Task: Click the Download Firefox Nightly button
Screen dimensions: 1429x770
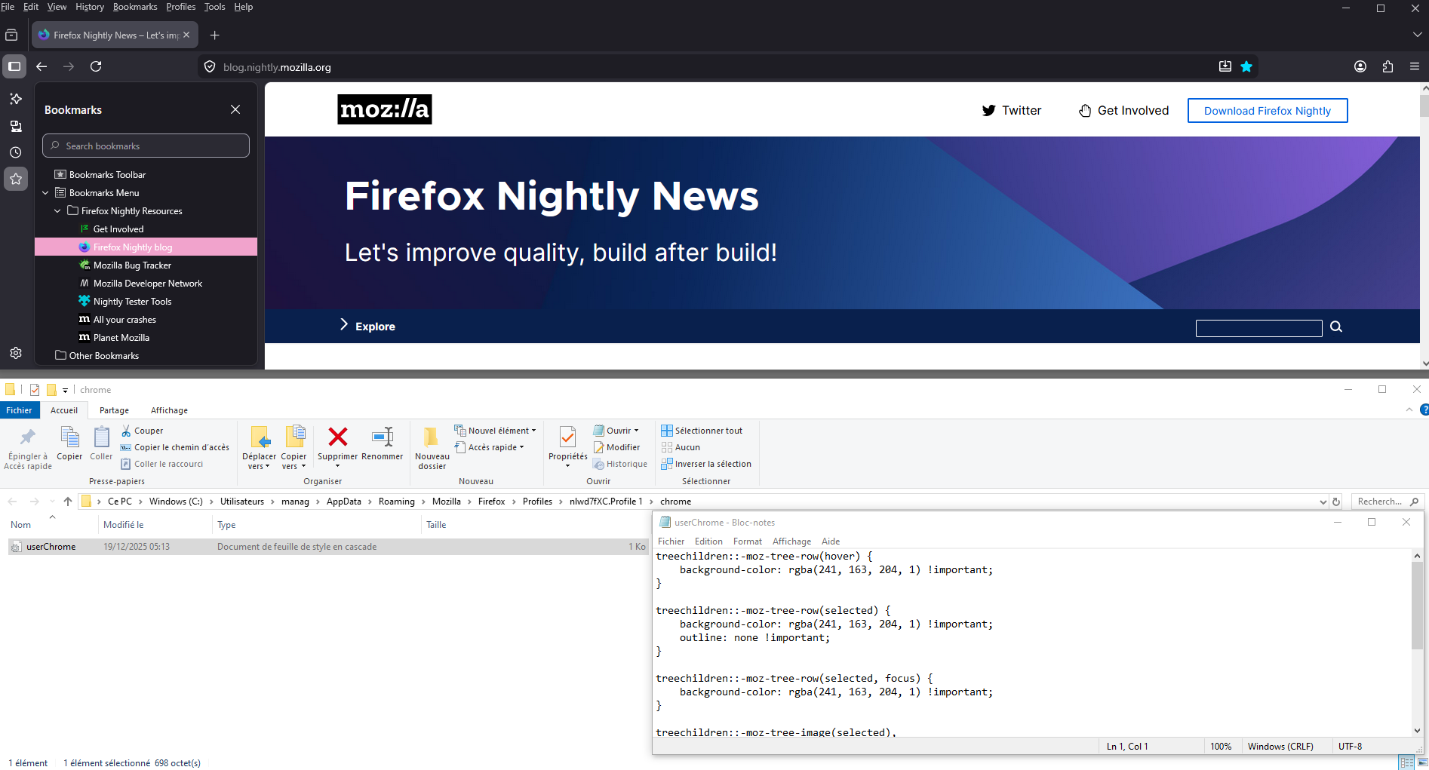Action: 1267,111
